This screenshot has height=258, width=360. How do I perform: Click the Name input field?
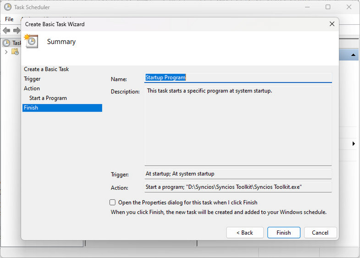point(238,78)
